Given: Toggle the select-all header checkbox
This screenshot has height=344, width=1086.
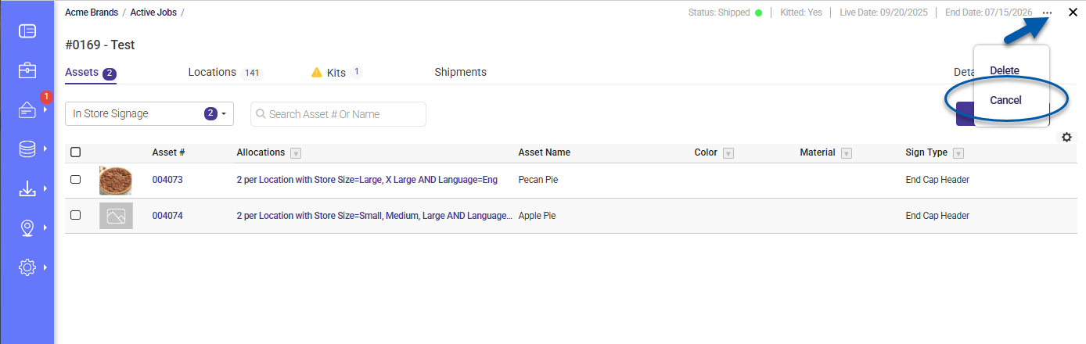Looking at the screenshot, I should coord(76,152).
